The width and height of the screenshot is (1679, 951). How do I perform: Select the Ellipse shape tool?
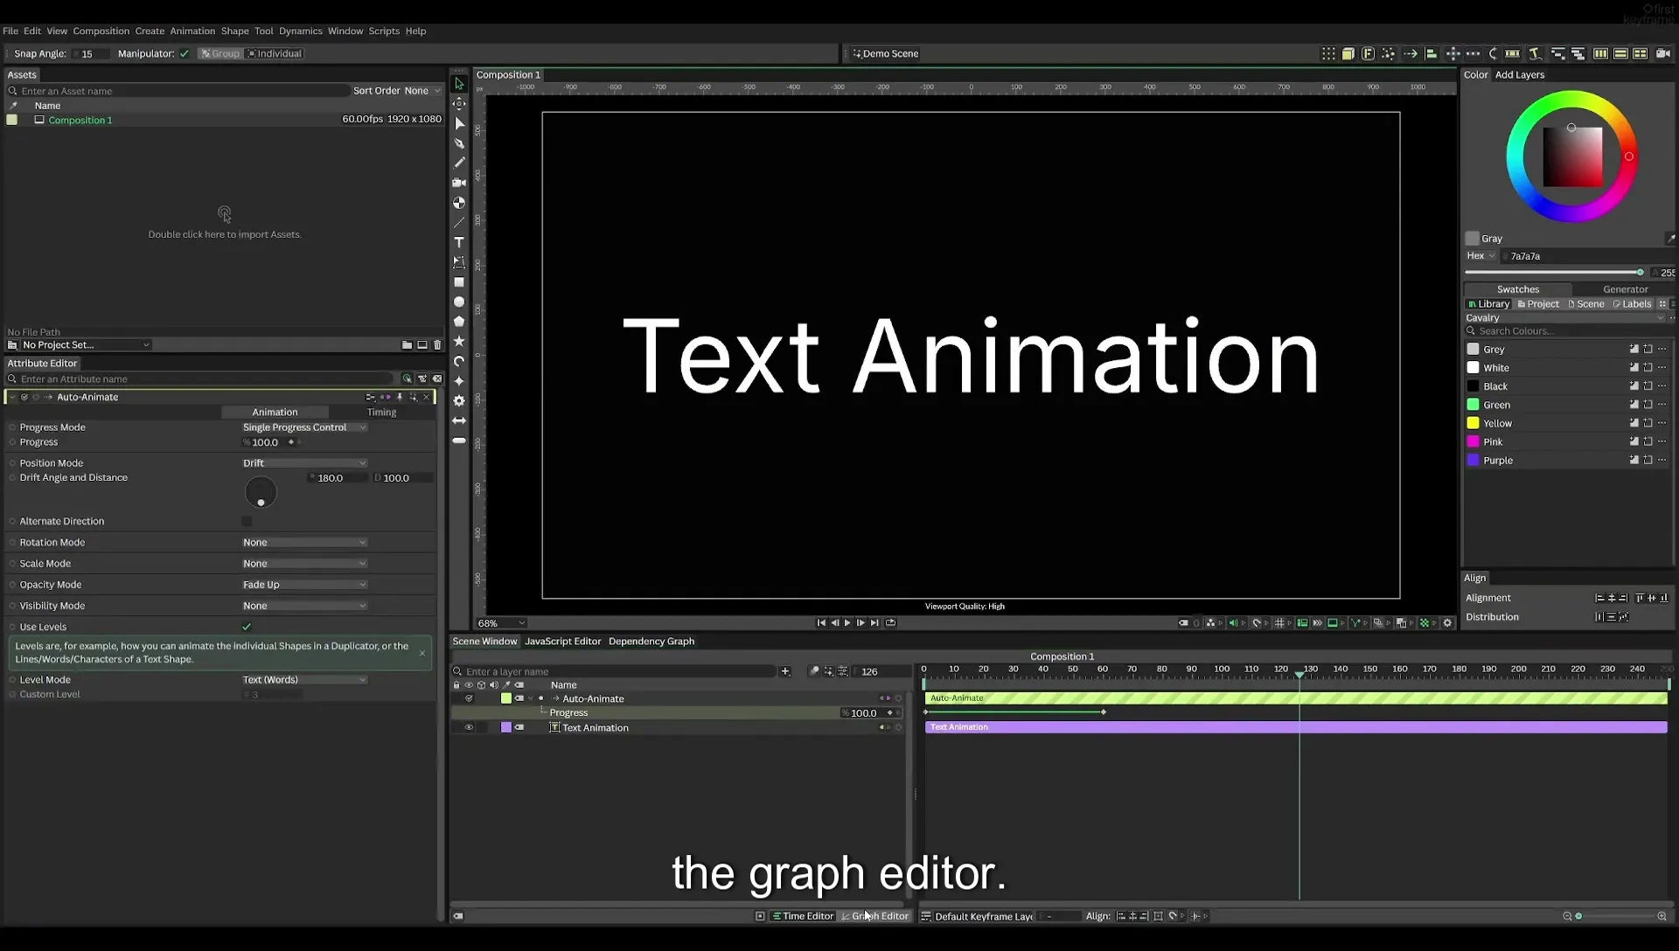point(459,302)
